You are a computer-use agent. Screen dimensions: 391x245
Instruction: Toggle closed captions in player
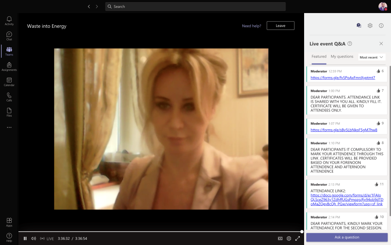280,238
